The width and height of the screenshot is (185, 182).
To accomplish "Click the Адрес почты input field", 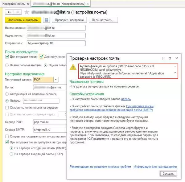I will pyautogui.click(x=56, y=35).
